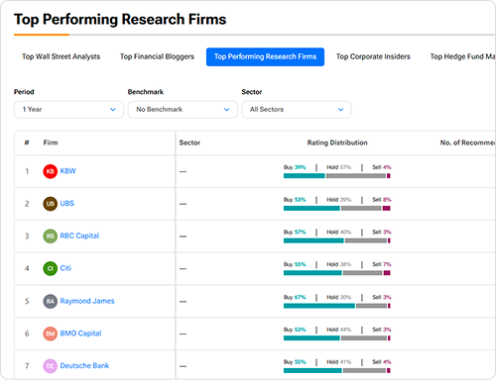The image size is (496, 380).
Task: Click the Firm column header
Action: pyautogui.click(x=51, y=142)
